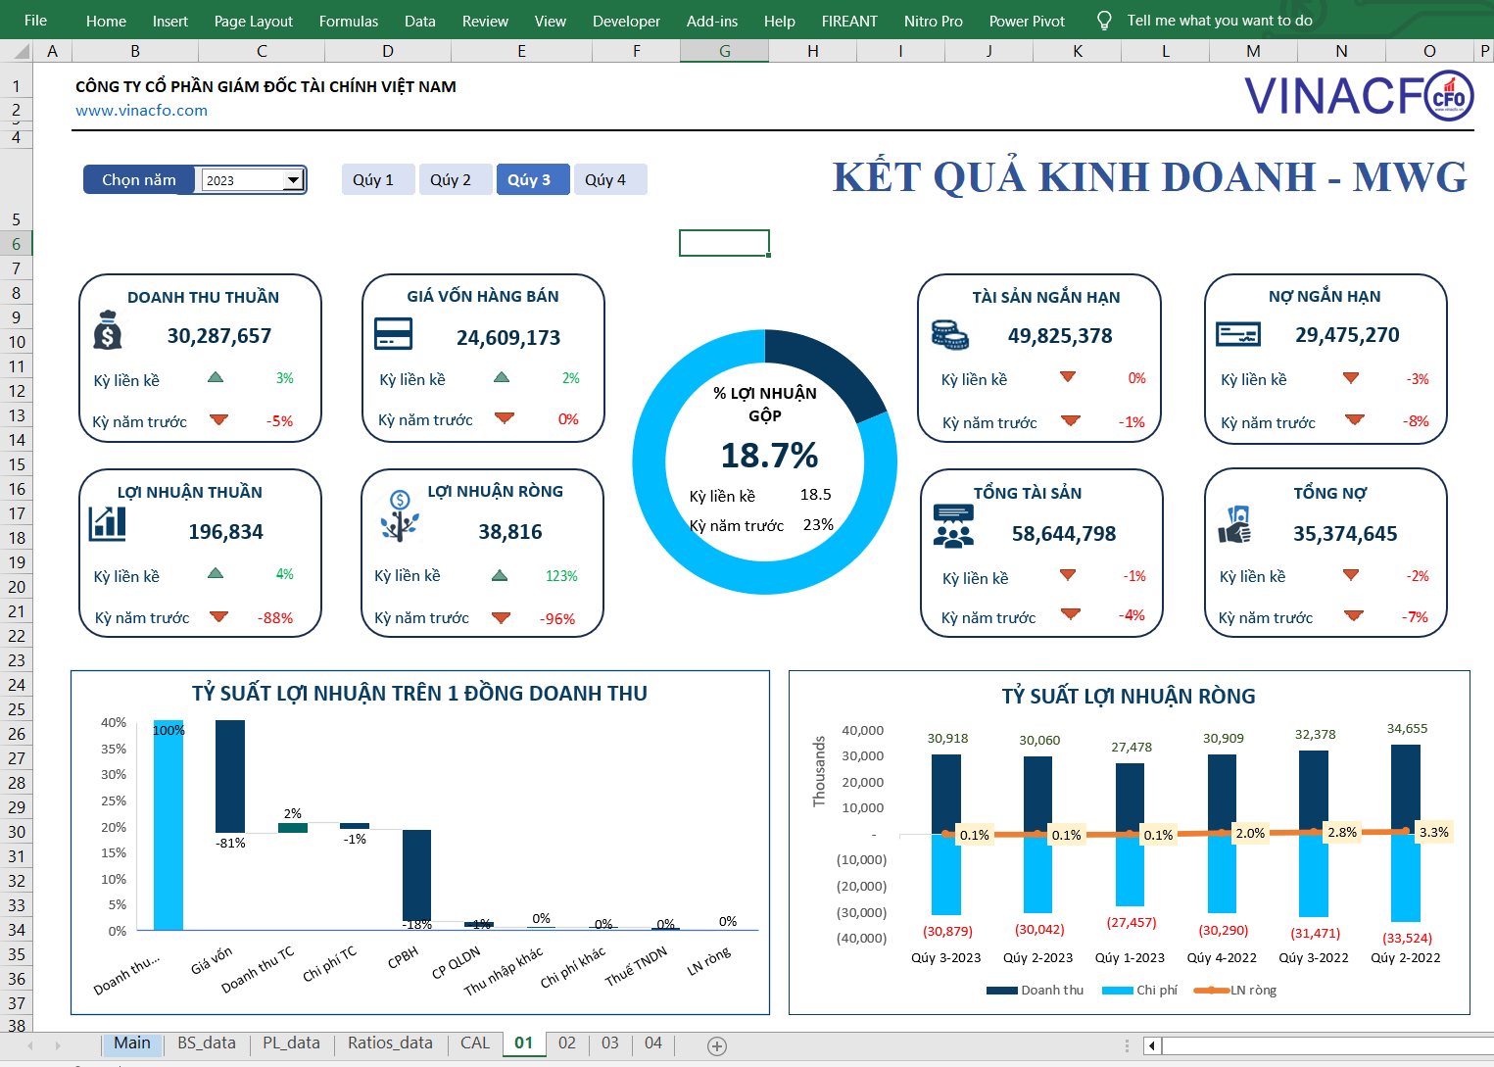Click the Tỷ suất lợi nhuận ròng chart title
The image size is (1494, 1067).
[1129, 697]
